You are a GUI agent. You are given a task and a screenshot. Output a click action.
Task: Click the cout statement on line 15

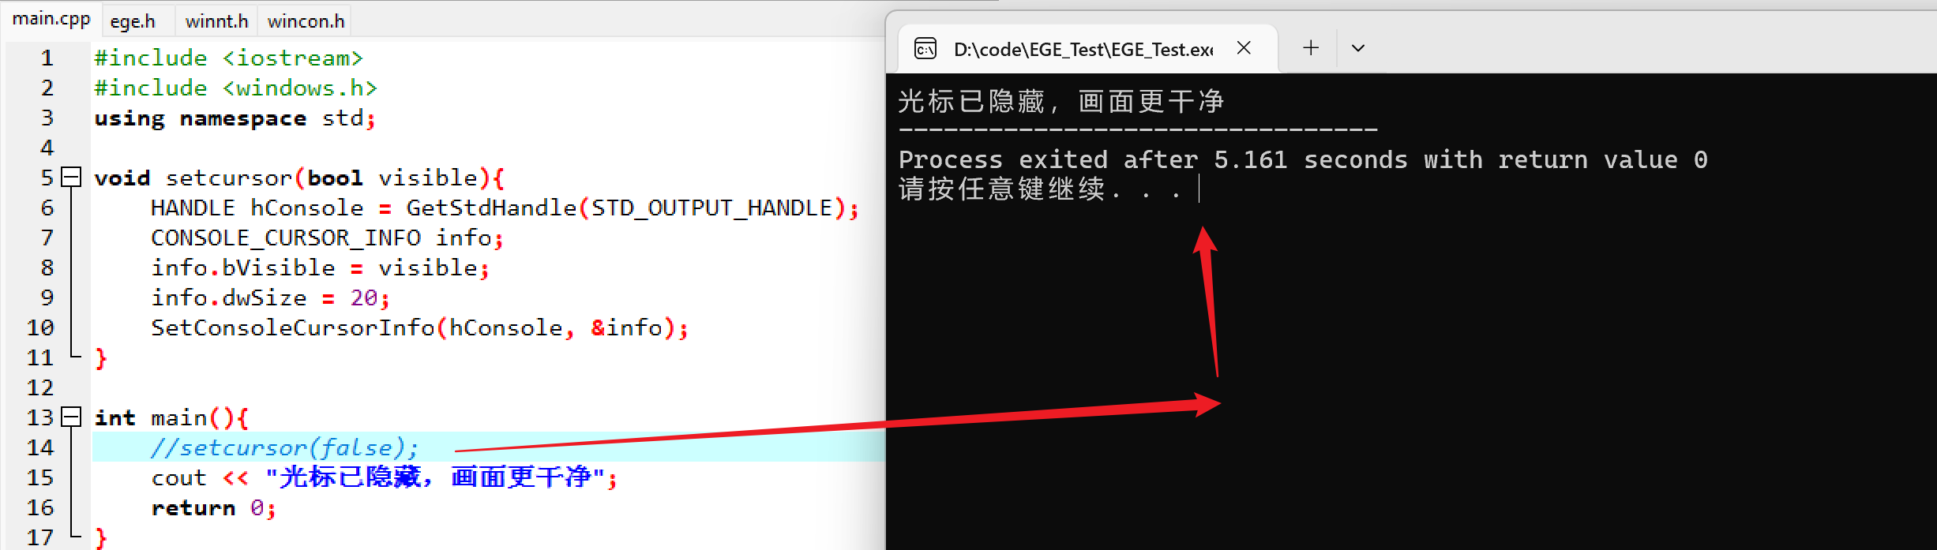click(x=384, y=477)
